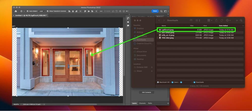Click the Finder AirDrop toolbar icon
252x111 pixels.
pos(191,21)
